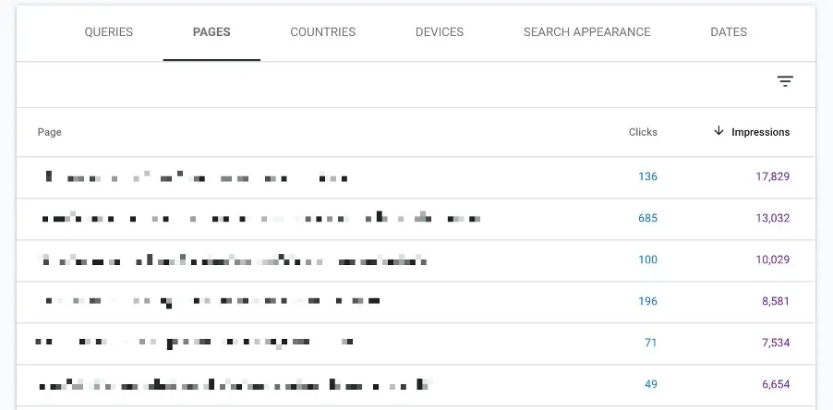Click the descending sort arrow beside Impressions

[718, 131]
